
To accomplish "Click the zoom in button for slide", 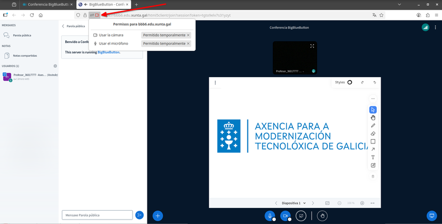I will pyautogui.click(x=362, y=203).
